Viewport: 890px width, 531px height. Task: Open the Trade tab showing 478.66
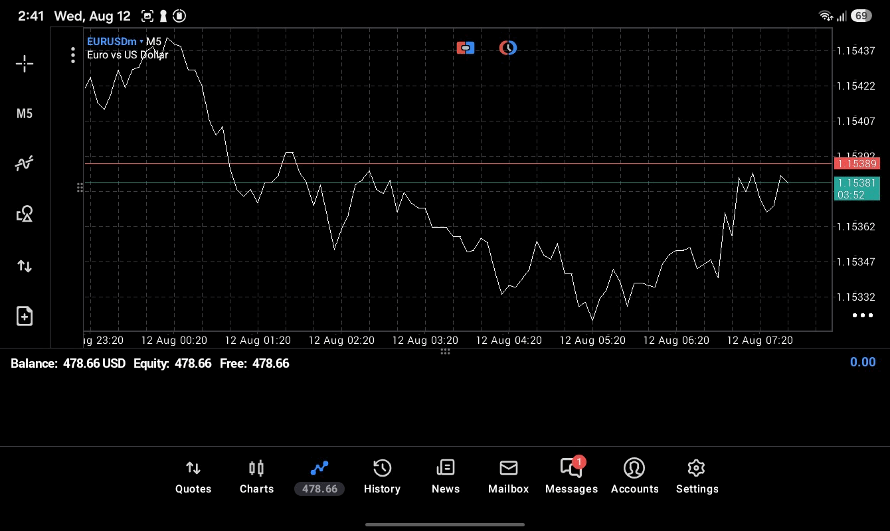click(319, 477)
